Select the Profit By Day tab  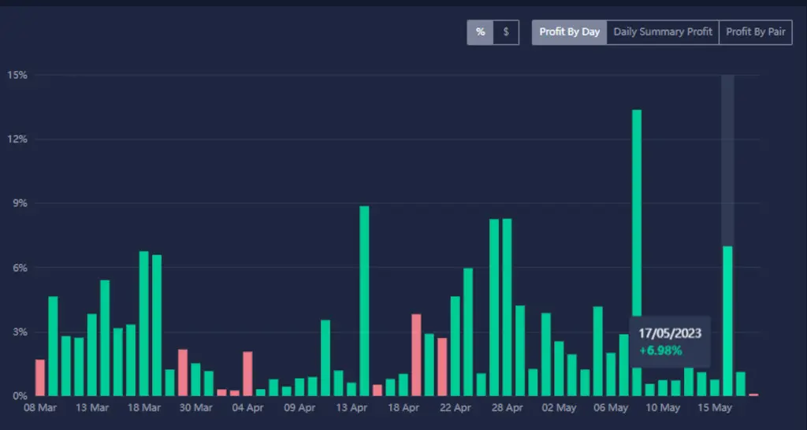569,32
